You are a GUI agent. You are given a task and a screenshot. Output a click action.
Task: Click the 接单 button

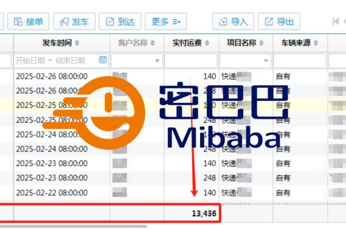click(x=28, y=21)
